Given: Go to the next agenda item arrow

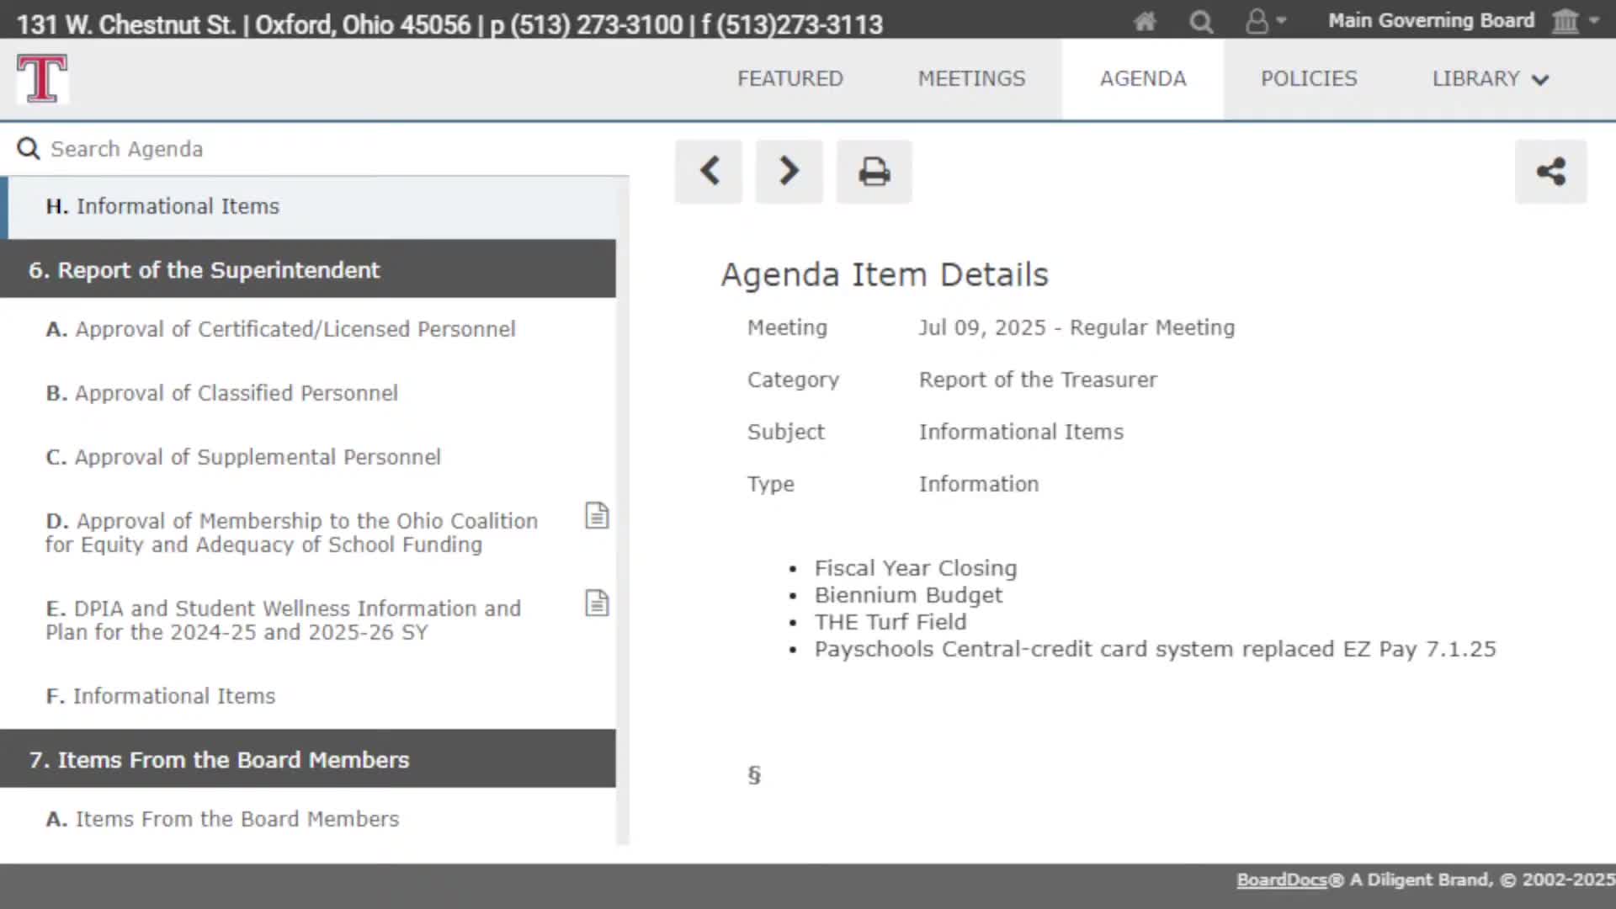Looking at the screenshot, I should (789, 172).
